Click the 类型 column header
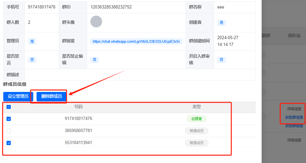The height and width of the screenshot is (163, 306). tap(196, 107)
